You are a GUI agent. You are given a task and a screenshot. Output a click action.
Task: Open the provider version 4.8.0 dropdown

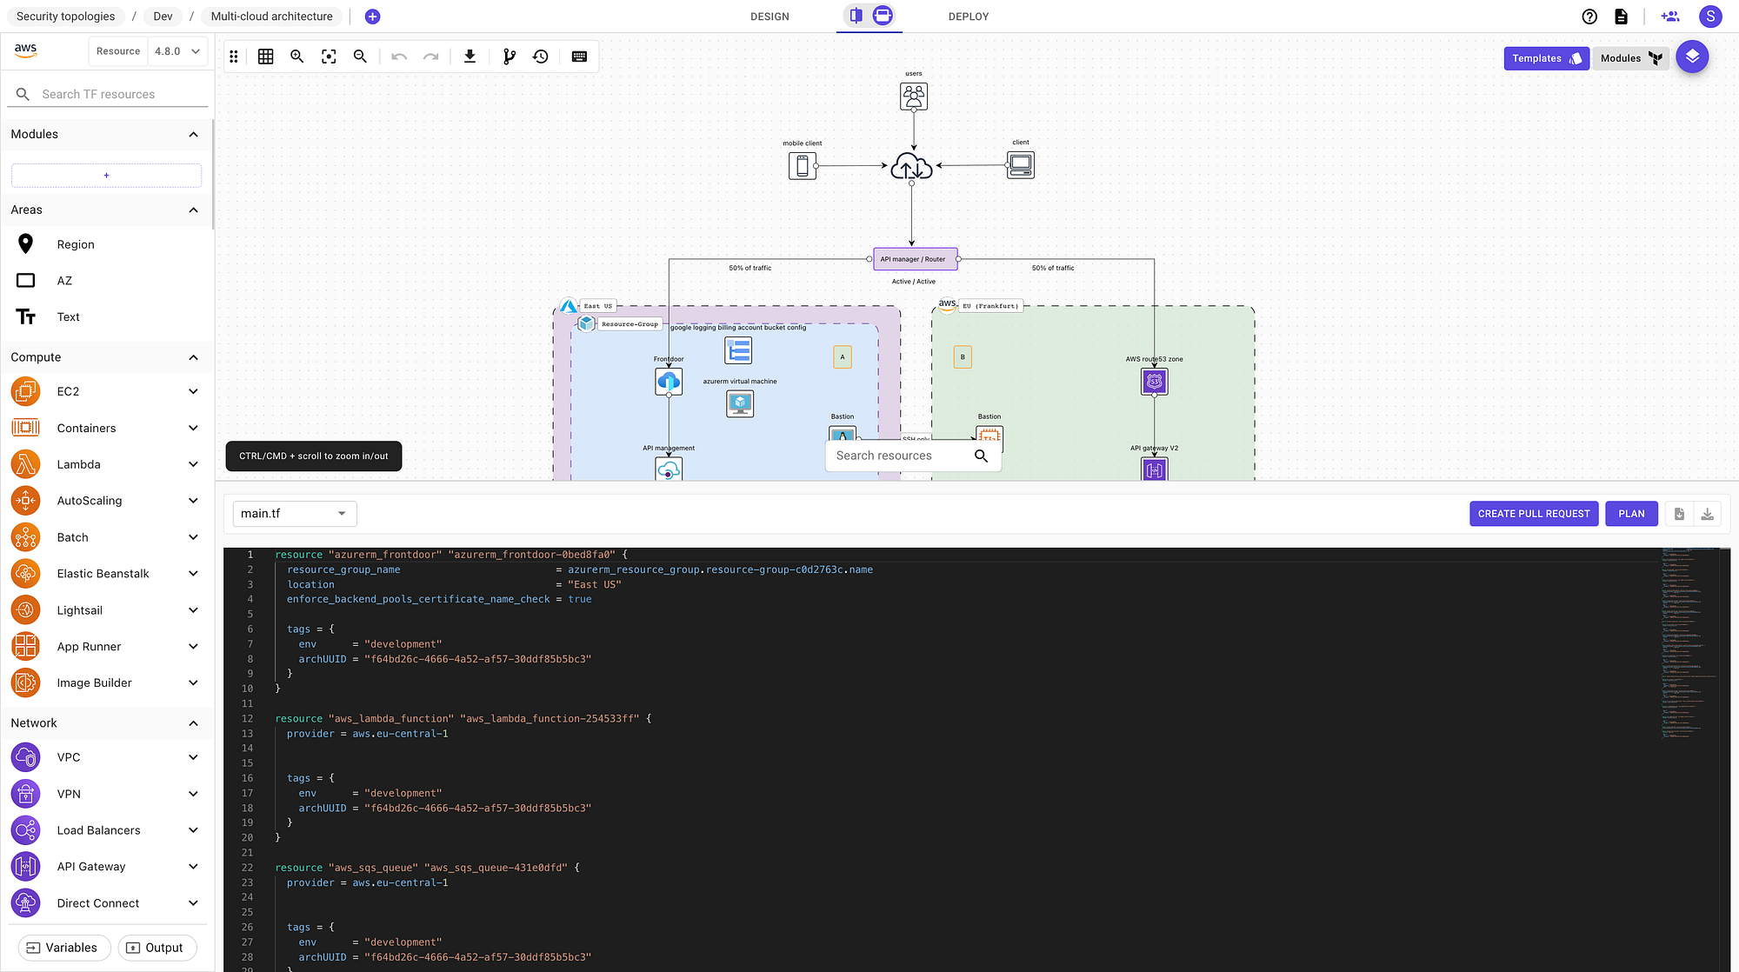pos(177,51)
